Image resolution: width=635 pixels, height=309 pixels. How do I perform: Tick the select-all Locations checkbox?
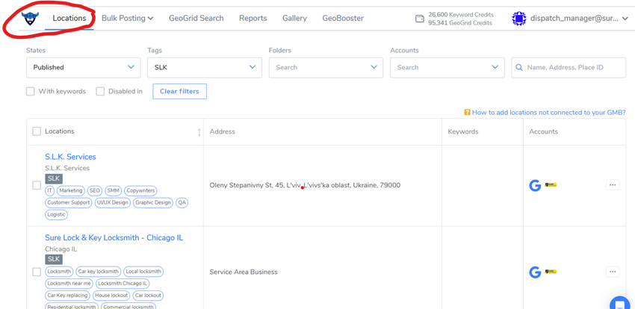[x=37, y=131]
